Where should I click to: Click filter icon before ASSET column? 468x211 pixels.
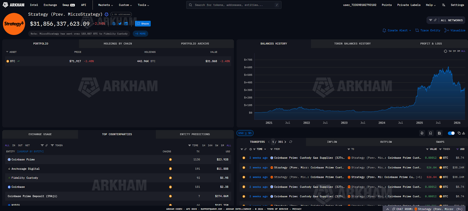coord(7,52)
